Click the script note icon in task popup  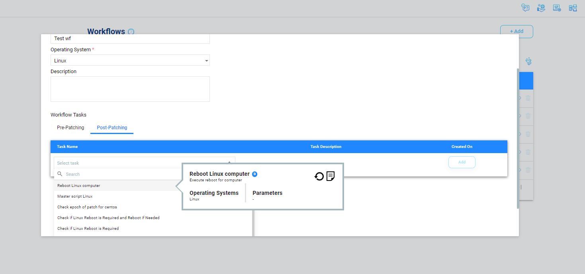pyautogui.click(x=331, y=176)
